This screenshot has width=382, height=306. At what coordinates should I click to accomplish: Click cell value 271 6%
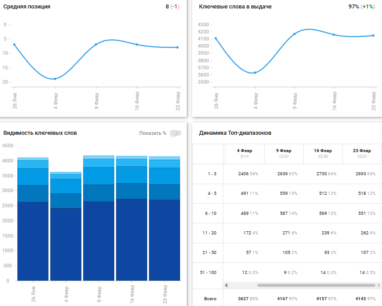click(x=290, y=233)
